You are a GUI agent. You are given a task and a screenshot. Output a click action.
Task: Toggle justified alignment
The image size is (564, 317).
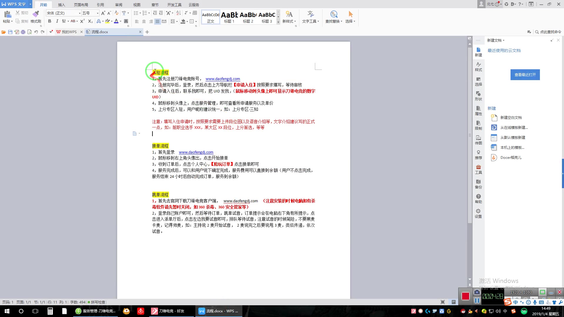157,21
